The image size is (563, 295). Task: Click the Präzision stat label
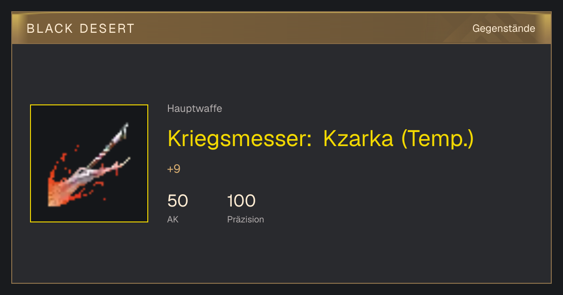[245, 219]
